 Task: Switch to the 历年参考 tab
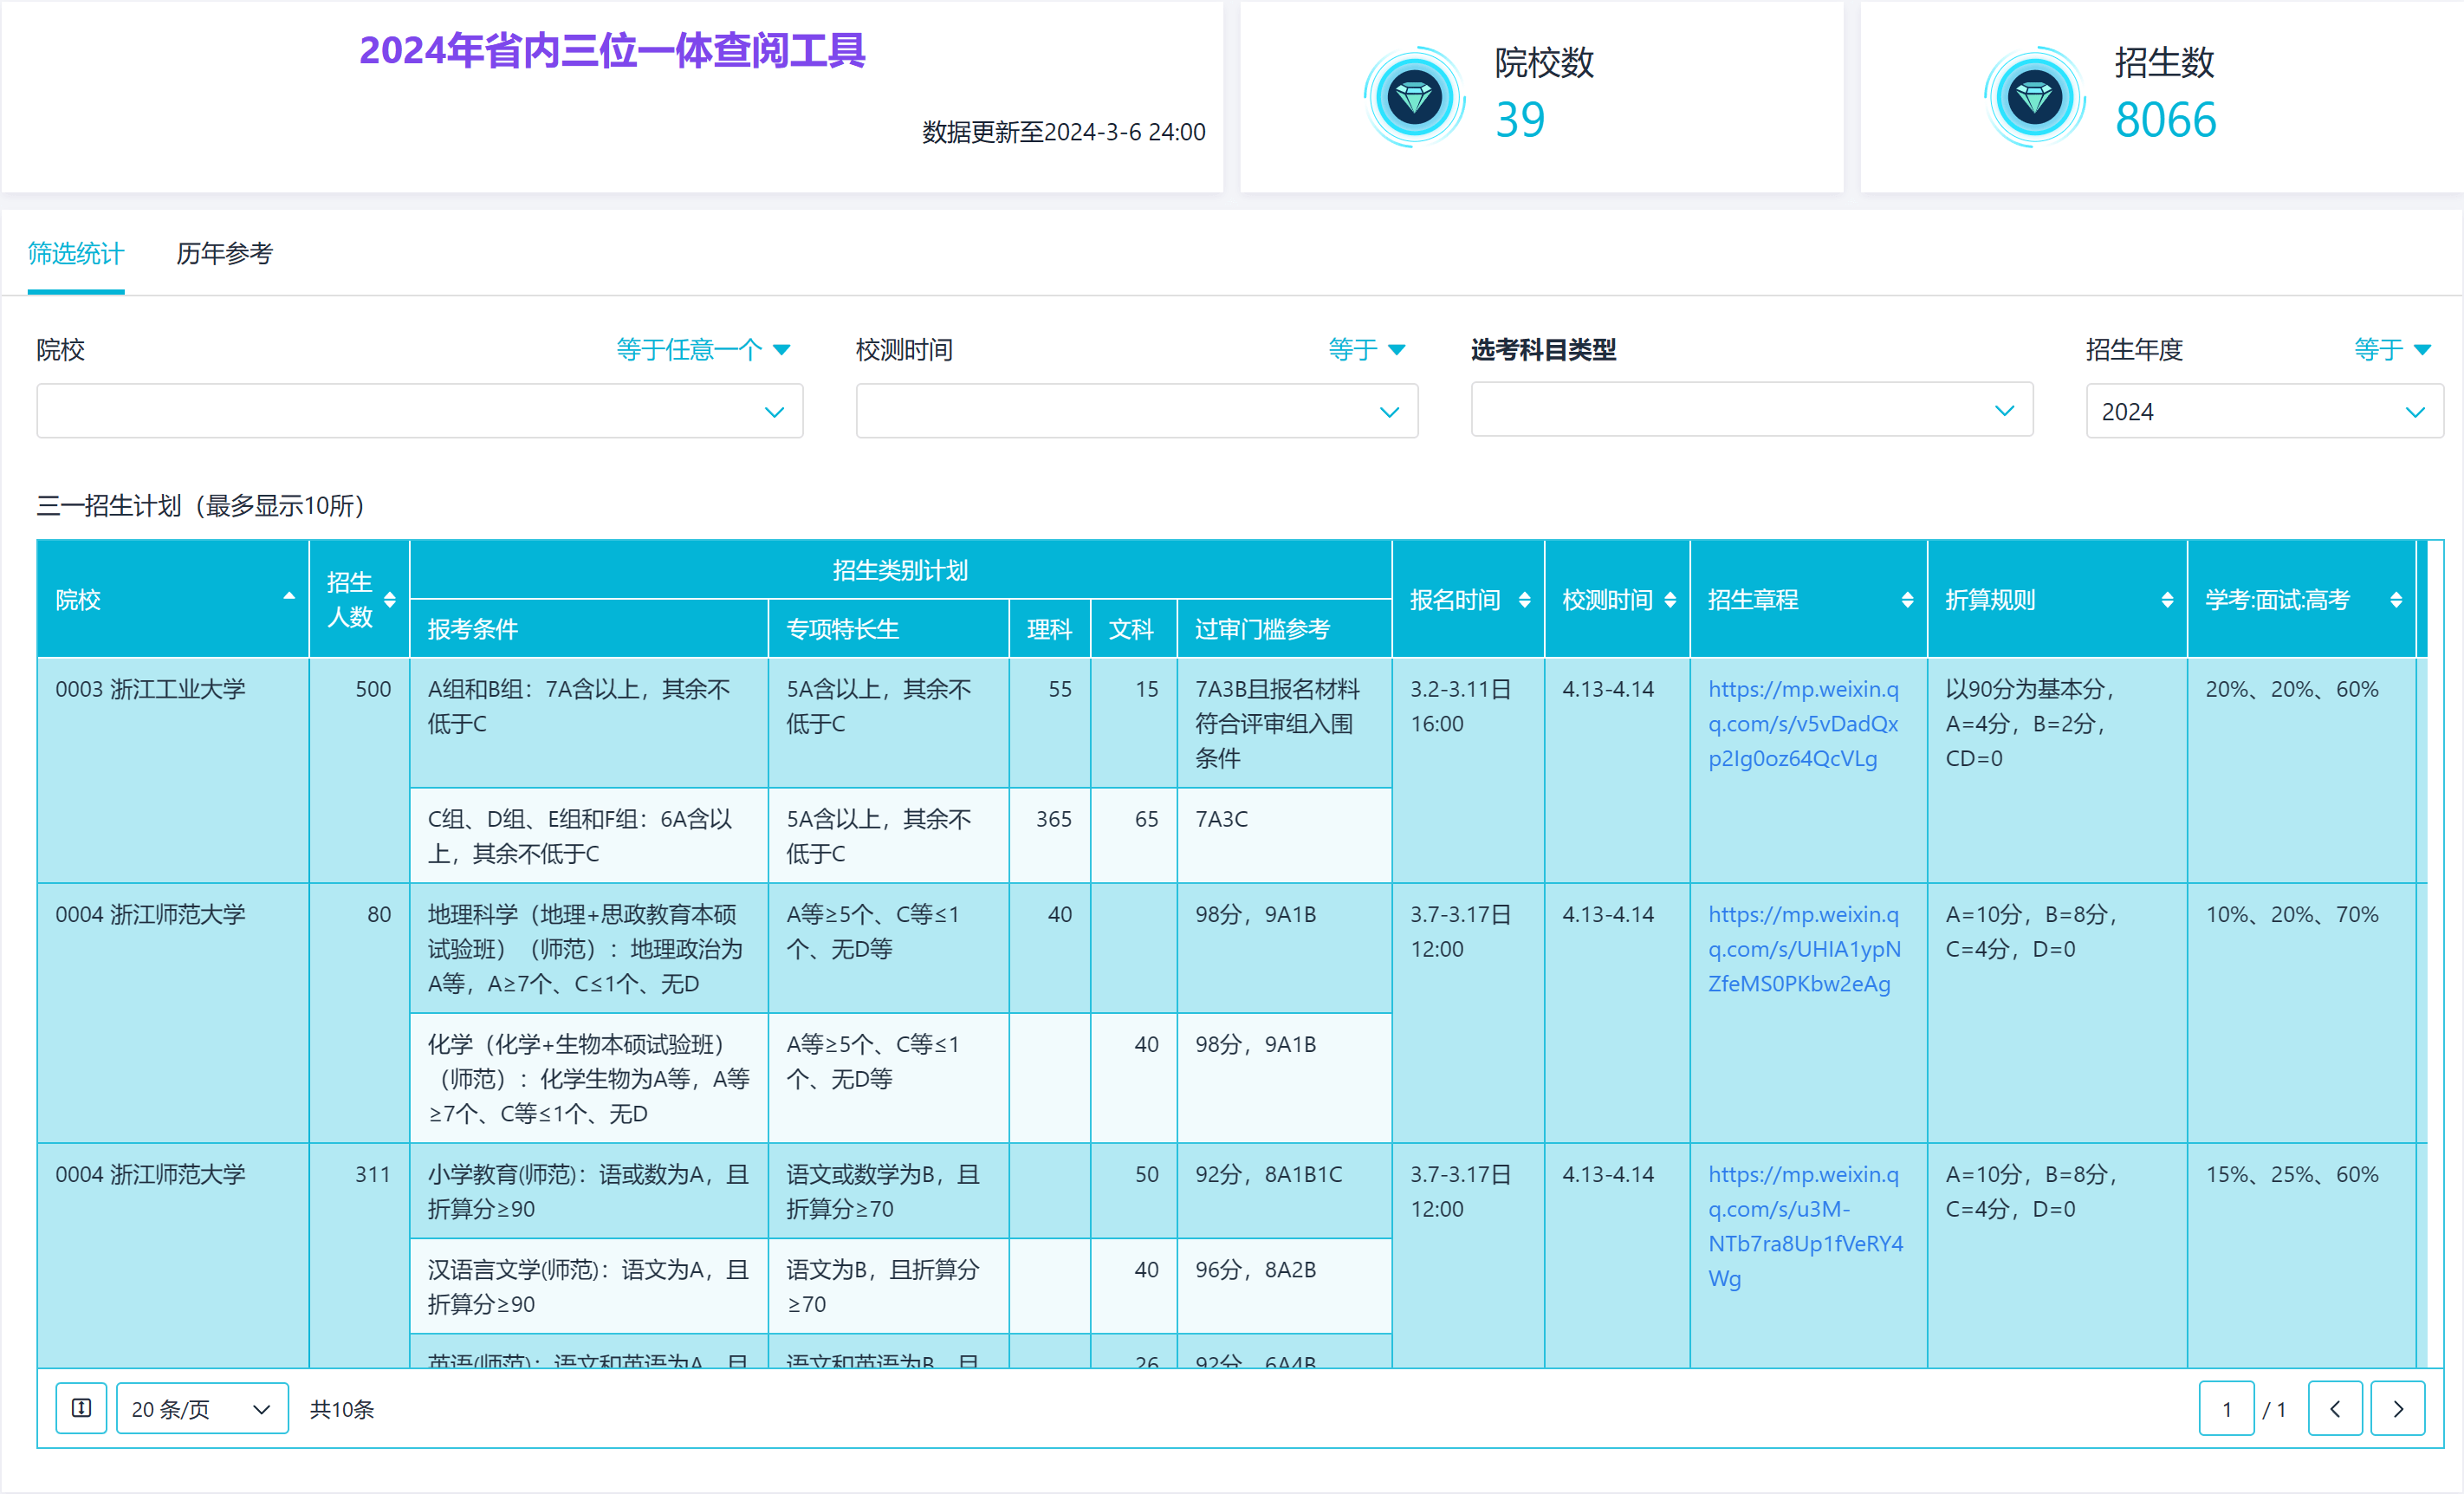[224, 254]
